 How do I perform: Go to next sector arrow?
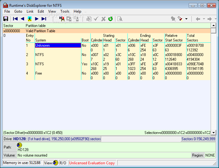37,19
